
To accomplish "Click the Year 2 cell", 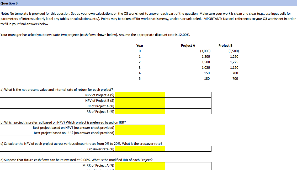I will pyautogui.click(x=140, y=62).
